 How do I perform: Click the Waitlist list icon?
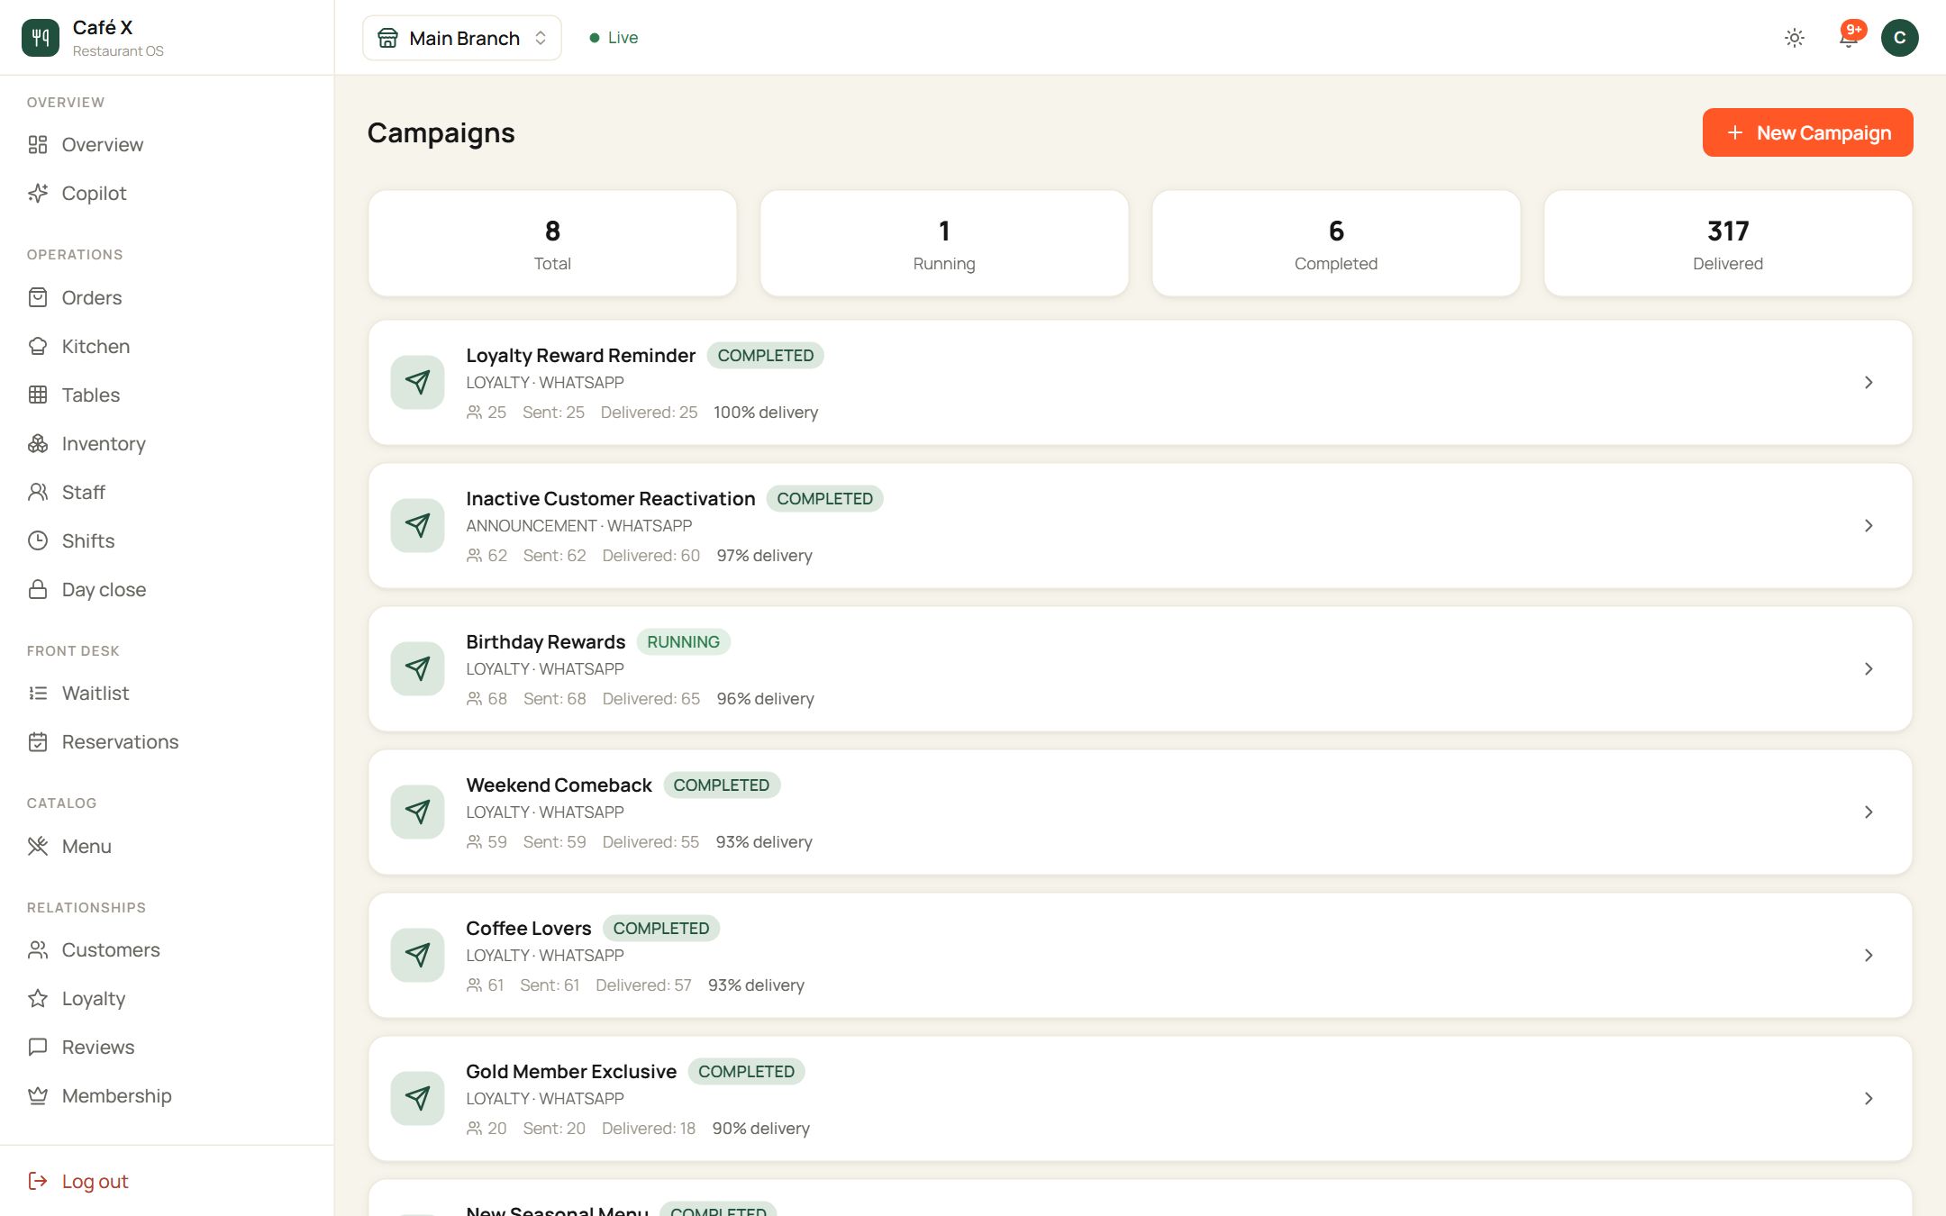[38, 694]
